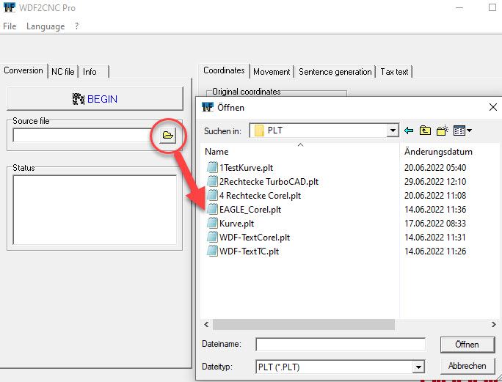This screenshot has width=502, height=382.
Task: Click the file icon next to 2Rechtecke TurboCAD.plt
Action: [212, 181]
